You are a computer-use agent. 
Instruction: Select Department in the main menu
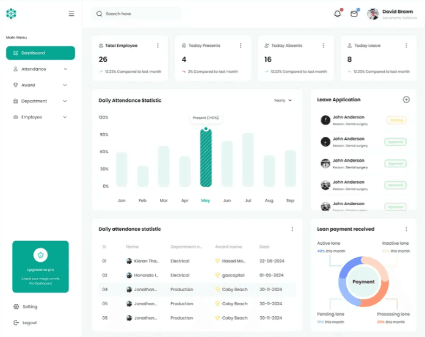[40, 101]
